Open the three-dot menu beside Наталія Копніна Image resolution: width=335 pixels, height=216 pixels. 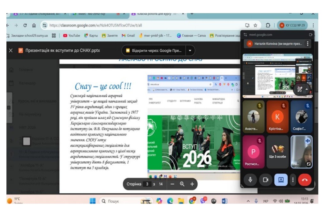pos(308,44)
